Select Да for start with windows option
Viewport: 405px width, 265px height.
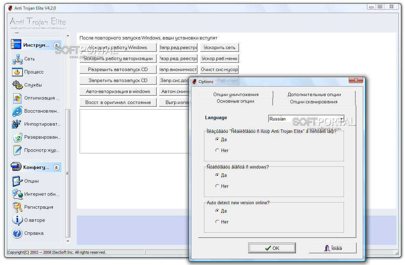pyautogui.click(x=217, y=175)
